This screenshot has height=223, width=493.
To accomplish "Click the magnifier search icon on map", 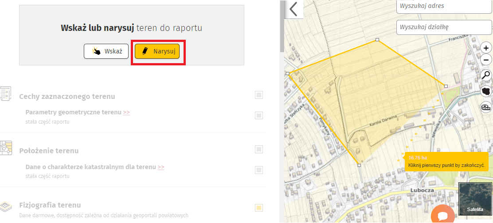I will point(486,75).
